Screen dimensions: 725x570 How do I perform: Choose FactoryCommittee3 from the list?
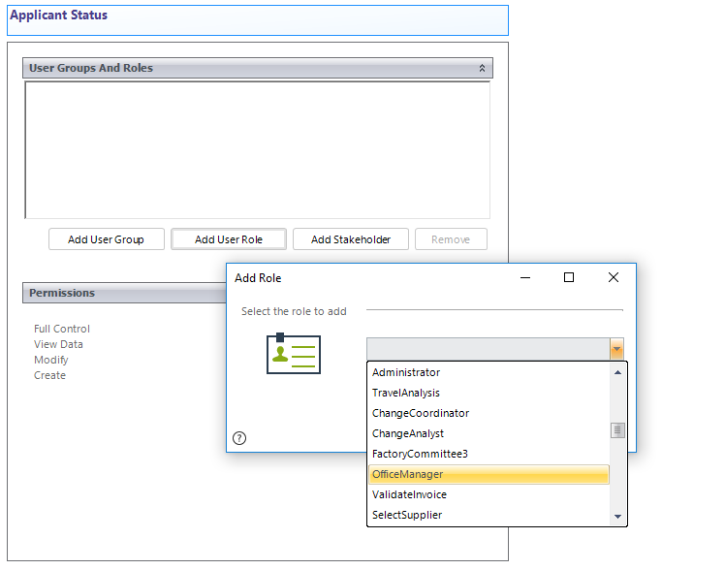coord(420,454)
